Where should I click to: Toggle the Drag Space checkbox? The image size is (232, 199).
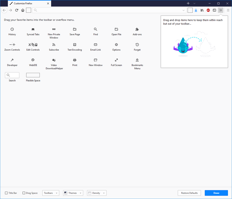[x=24, y=193]
